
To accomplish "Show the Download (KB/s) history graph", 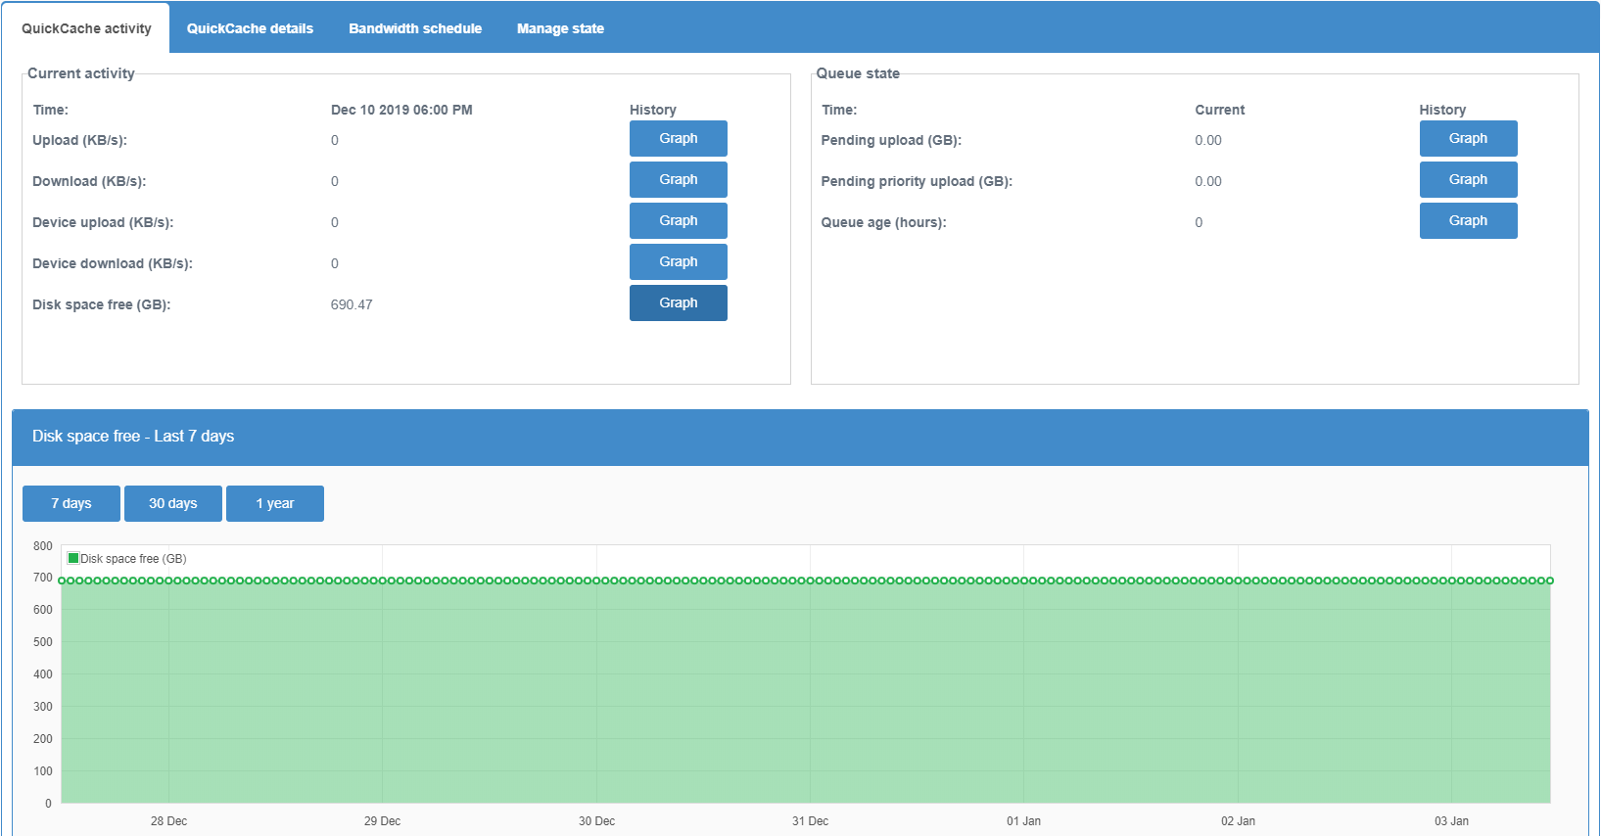I will [678, 180].
